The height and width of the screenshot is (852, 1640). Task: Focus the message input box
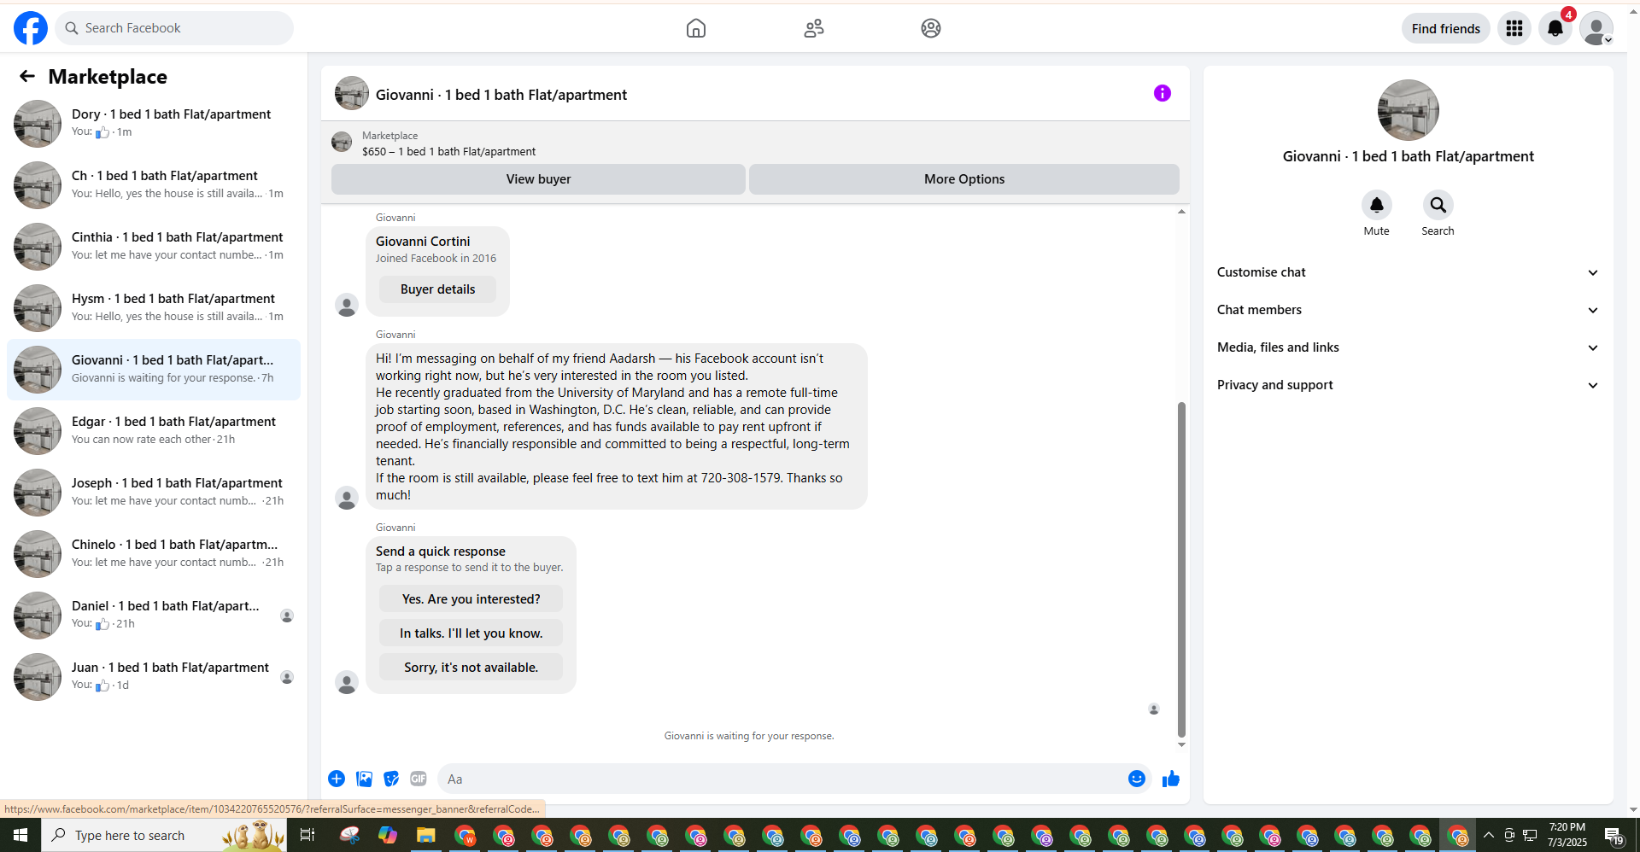pos(782,779)
